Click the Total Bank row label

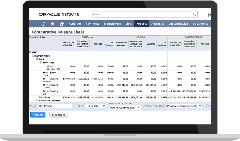point(45,97)
